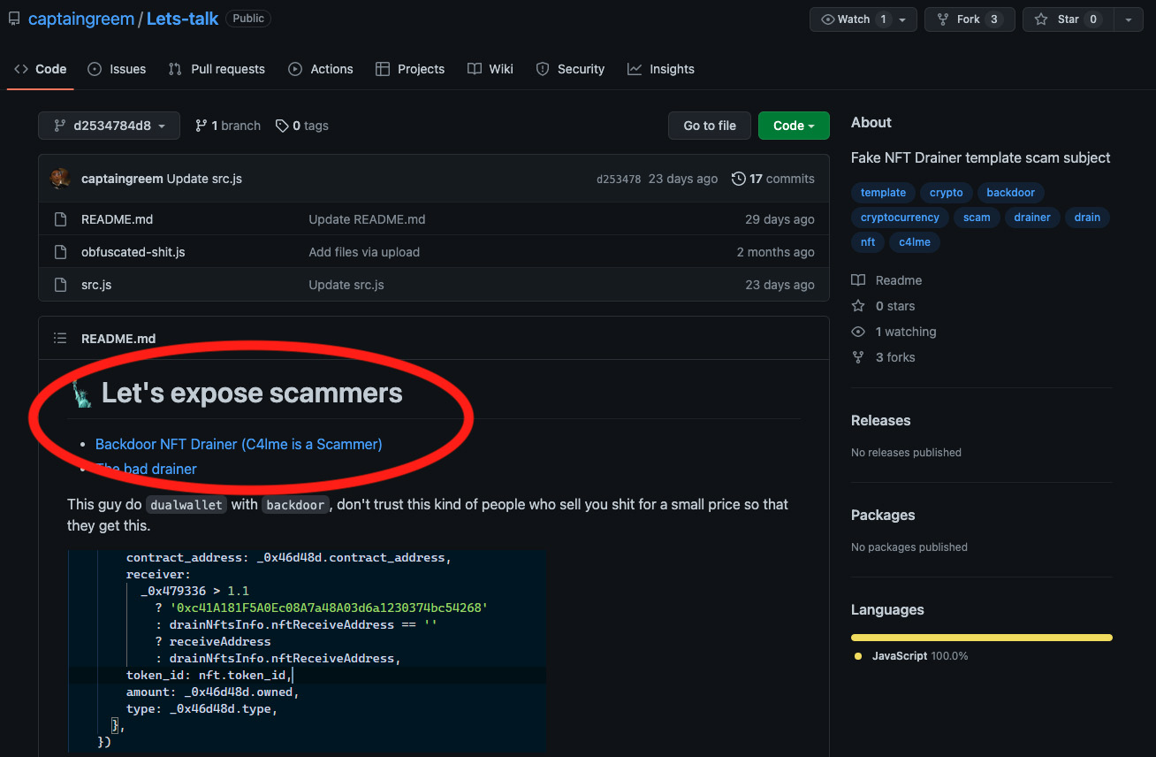
Task: Click the nft topic tag
Action: [x=868, y=241]
